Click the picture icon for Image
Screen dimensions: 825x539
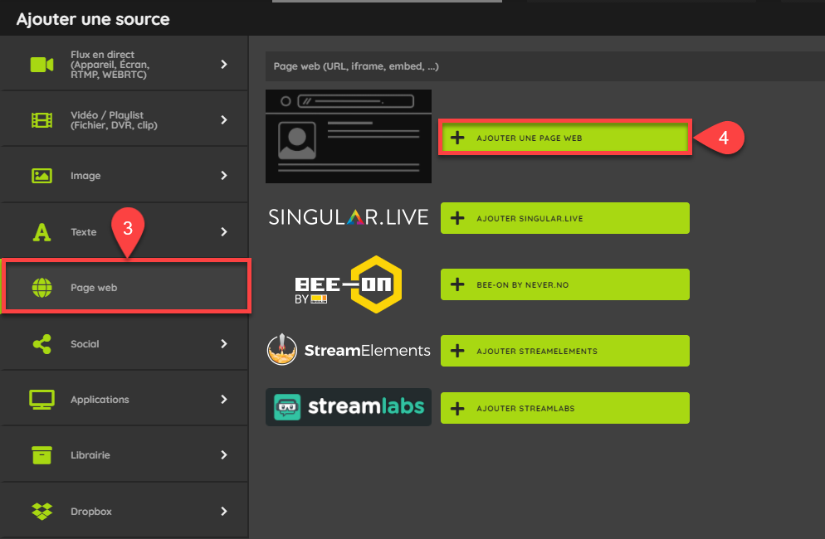pyautogui.click(x=42, y=176)
